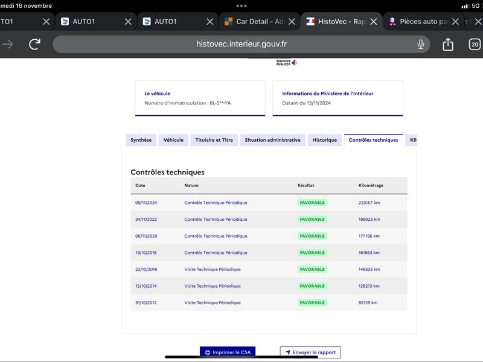Click the 148325 km mileage value
Image resolution: width=483 pixels, height=362 pixels.
pos(369,269)
